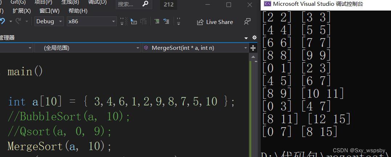
Task: Click the MergeSort(a, 10); call line
Action: point(60,146)
